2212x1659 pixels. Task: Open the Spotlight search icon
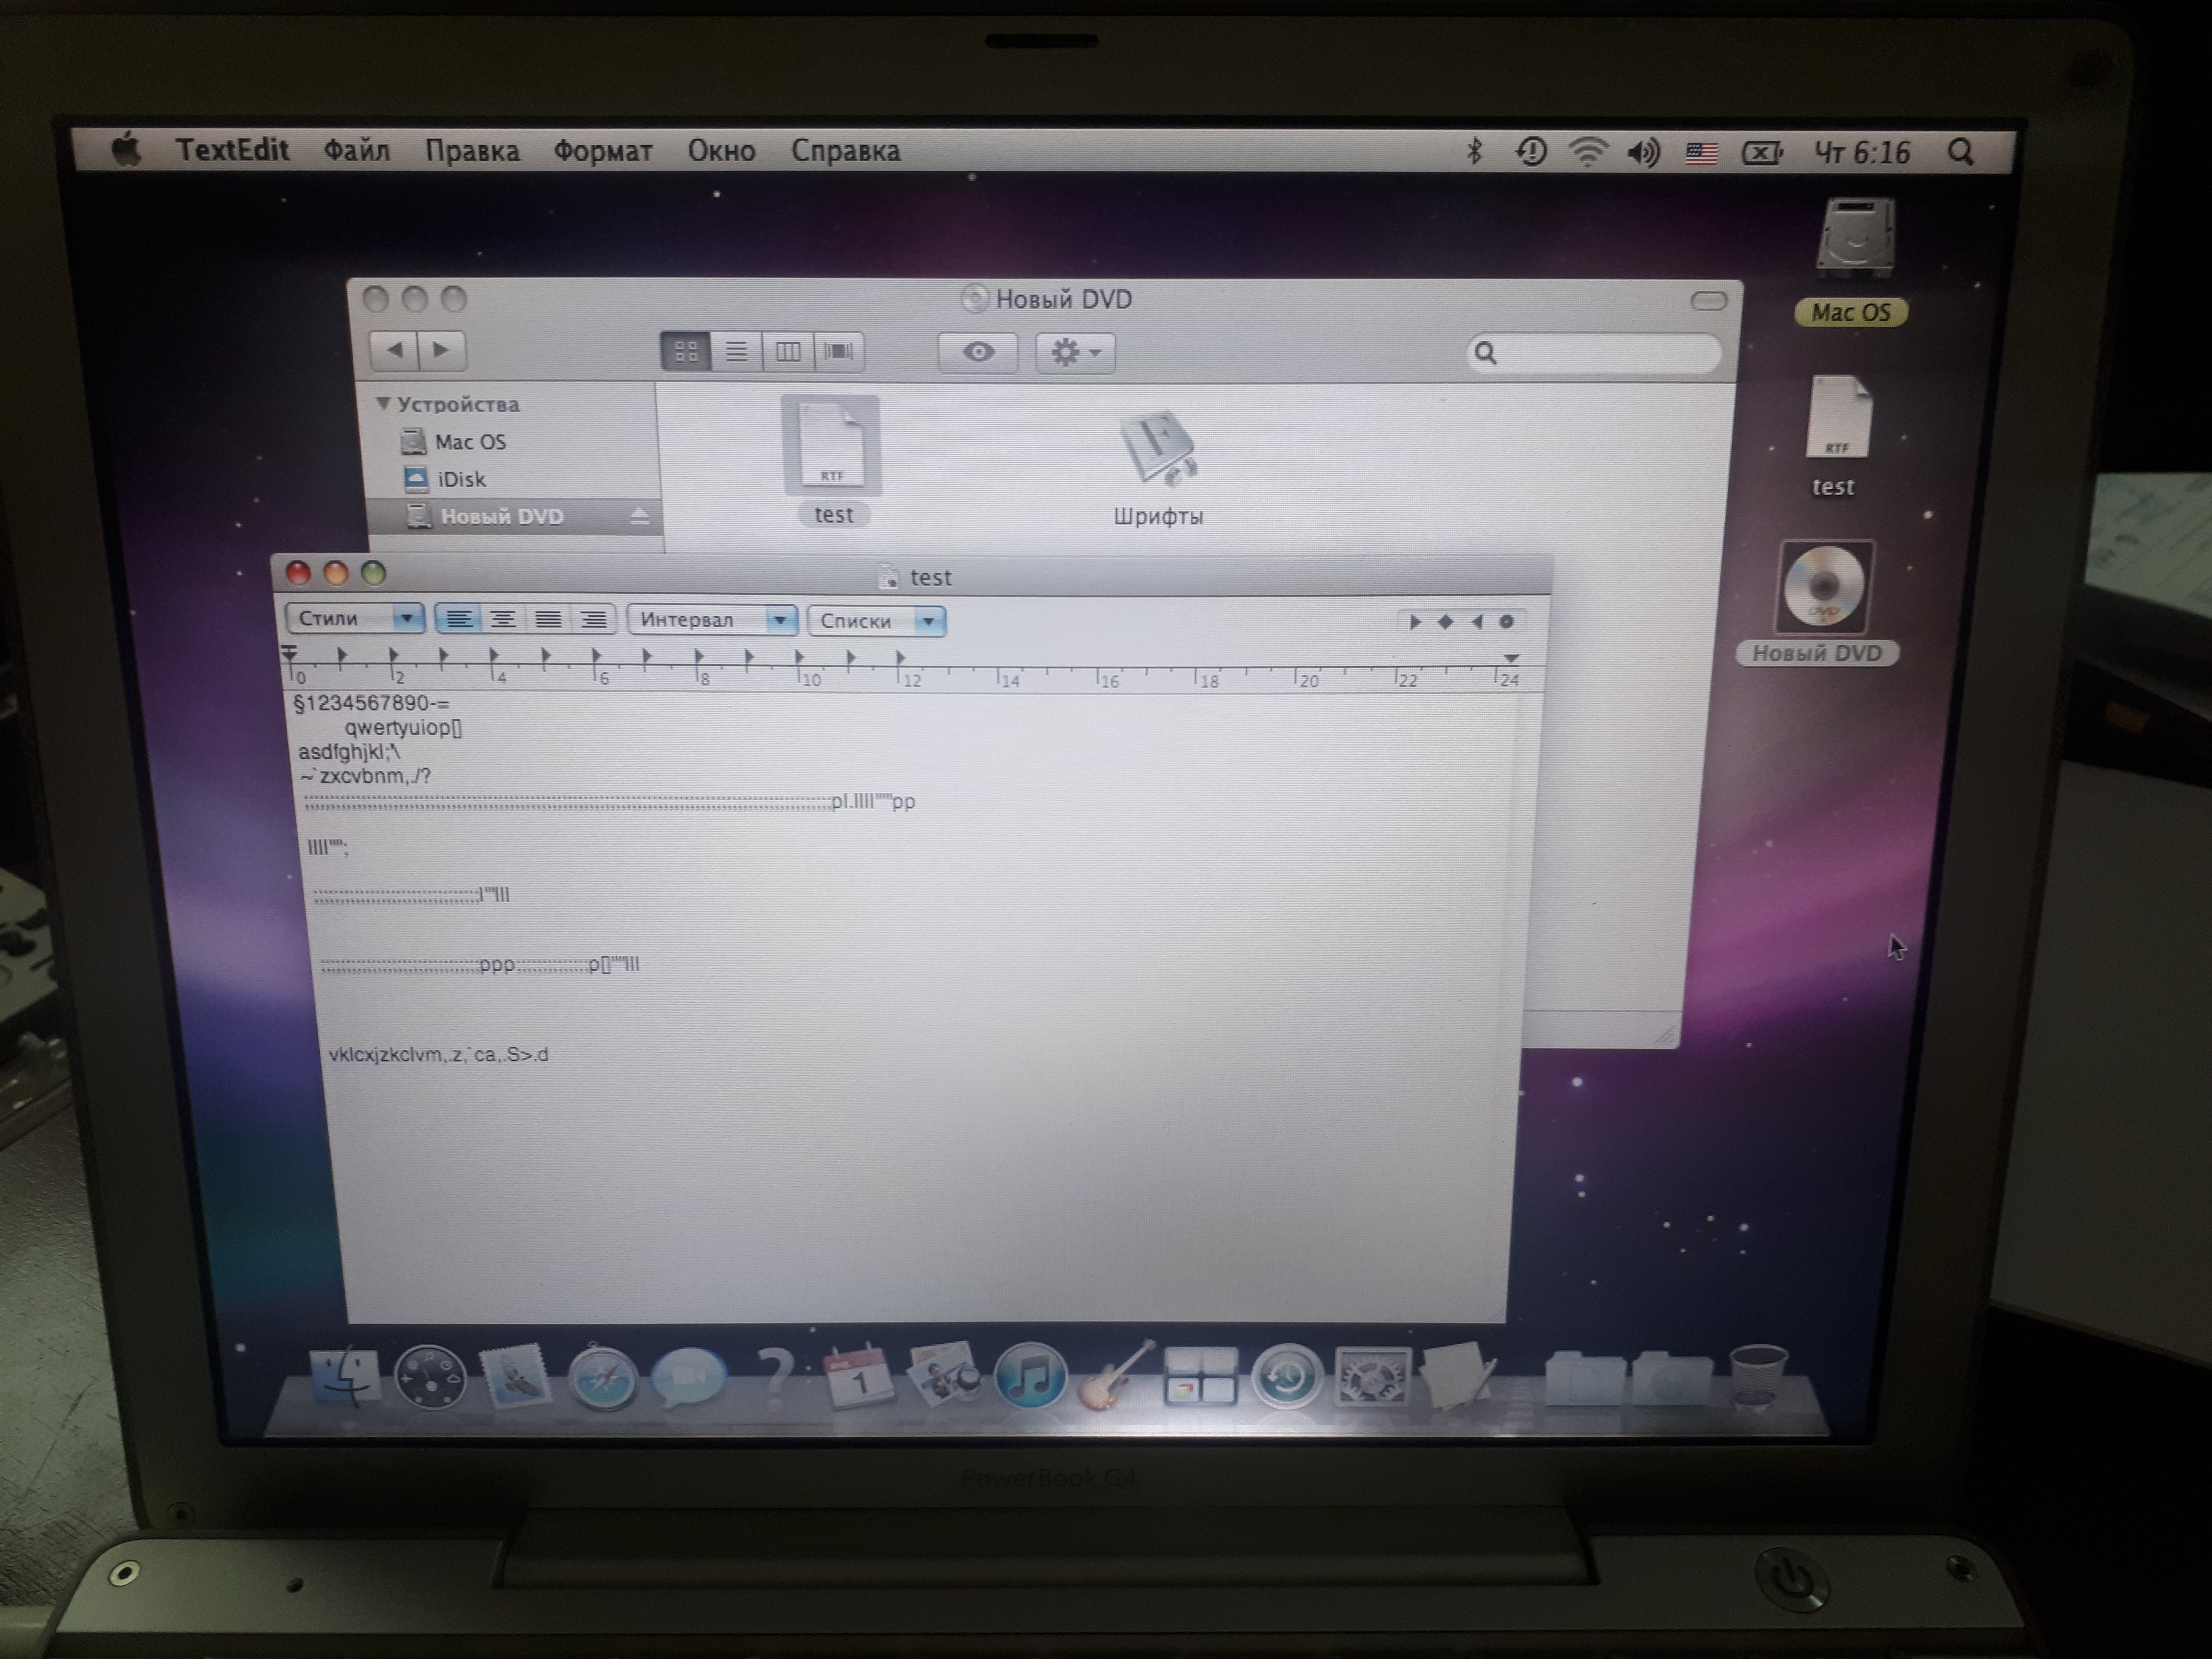coord(1961,152)
